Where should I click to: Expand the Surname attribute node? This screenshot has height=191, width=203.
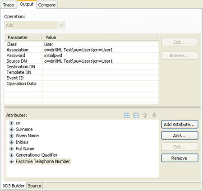click(x=11, y=130)
